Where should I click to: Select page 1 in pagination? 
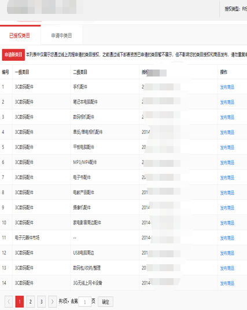pyautogui.click(x=20, y=301)
